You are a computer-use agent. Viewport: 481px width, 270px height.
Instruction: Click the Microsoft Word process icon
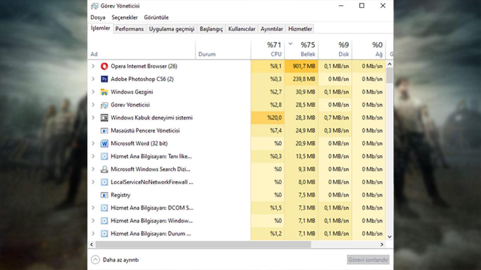click(104, 143)
